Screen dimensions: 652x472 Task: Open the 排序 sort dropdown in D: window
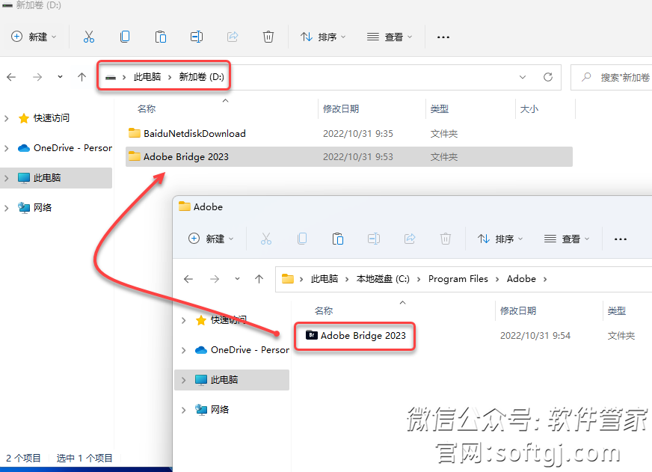[323, 37]
